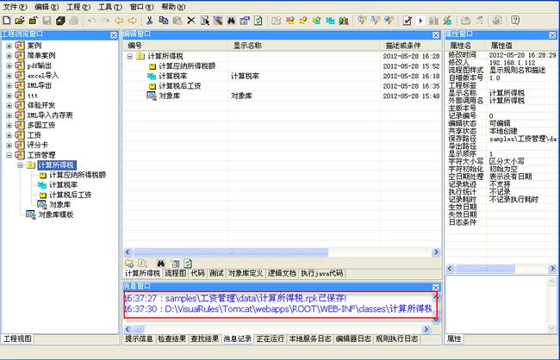Click the pointer-select toolbar icon

[205, 21]
